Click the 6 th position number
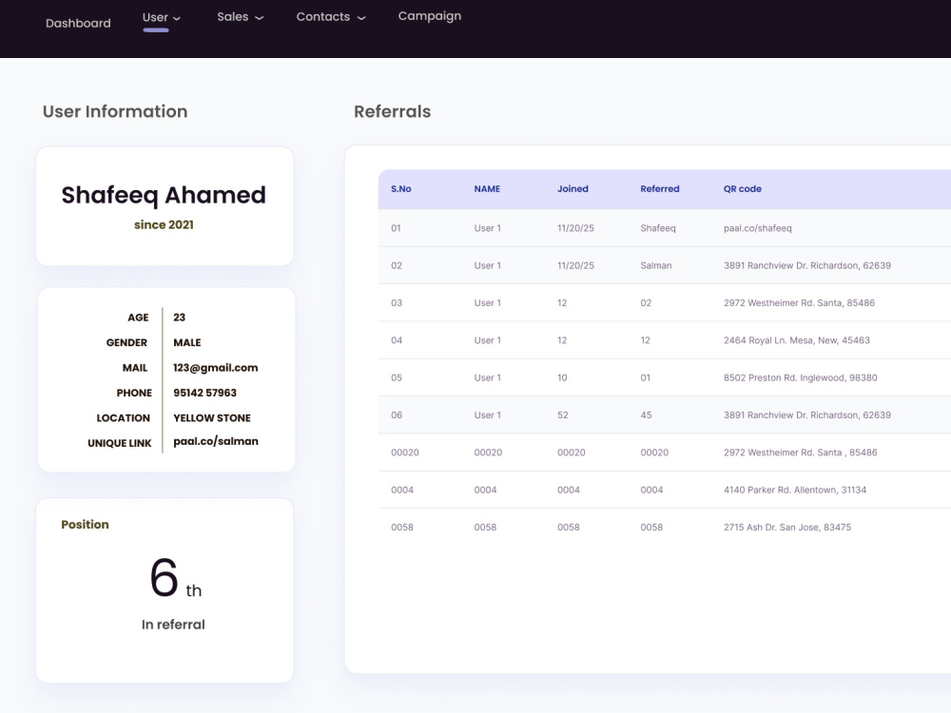951x713 pixels. pos(176,578)
